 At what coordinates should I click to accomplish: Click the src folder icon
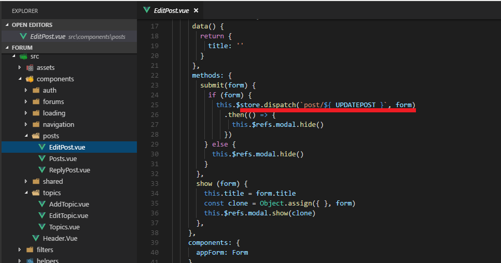click(23, 57)
